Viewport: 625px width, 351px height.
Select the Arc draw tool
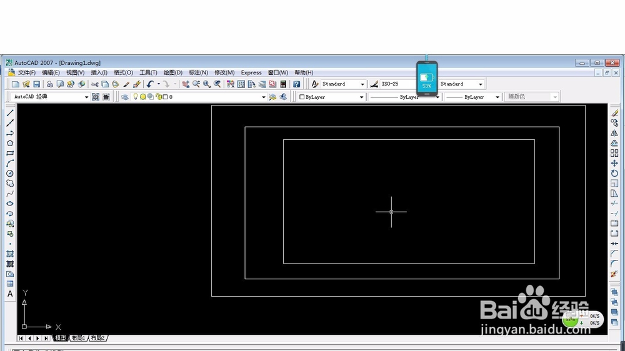[10, 164]
